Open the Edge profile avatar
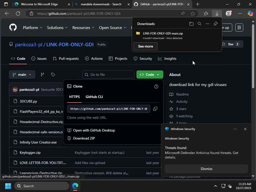This screenshot has height=192, width=256. [x=228, y=13]
